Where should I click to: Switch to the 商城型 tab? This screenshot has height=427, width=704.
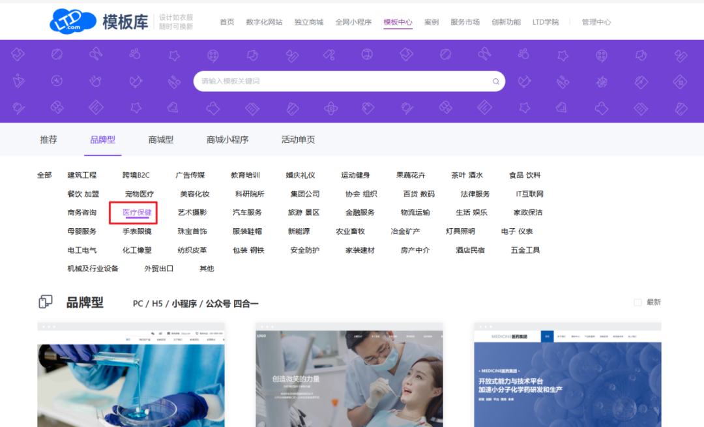(161, 140)
